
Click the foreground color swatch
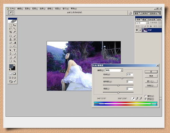coord(11,66)
